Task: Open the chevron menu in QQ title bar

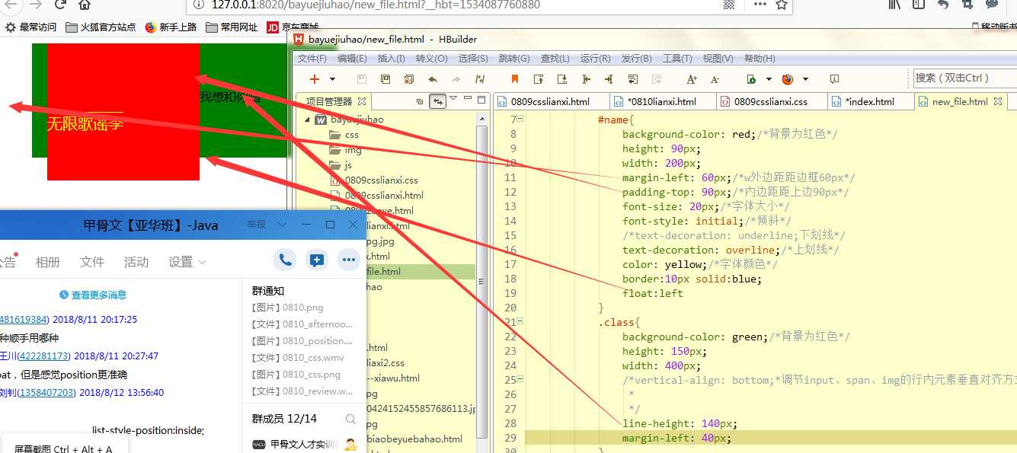Action: tap(282, 225)
